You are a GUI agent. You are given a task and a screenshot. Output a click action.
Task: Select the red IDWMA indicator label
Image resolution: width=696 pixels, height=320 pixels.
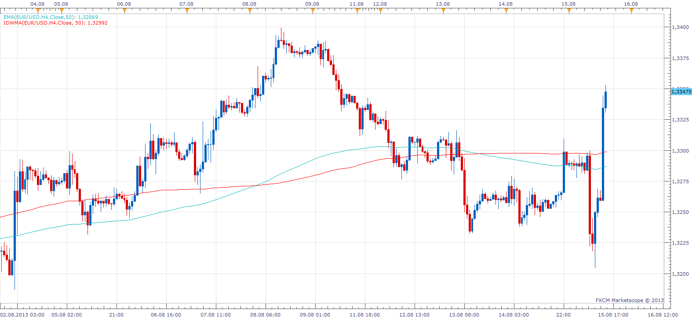coord(55,23)
